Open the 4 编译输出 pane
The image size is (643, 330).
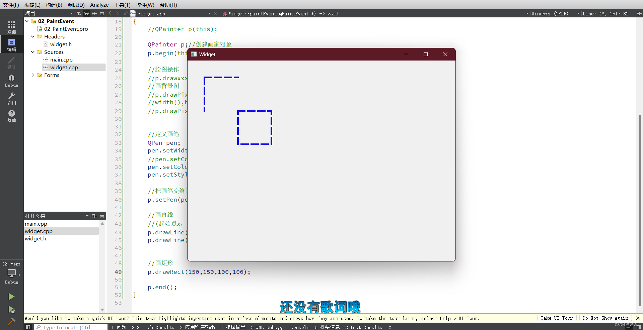(233, 327)
